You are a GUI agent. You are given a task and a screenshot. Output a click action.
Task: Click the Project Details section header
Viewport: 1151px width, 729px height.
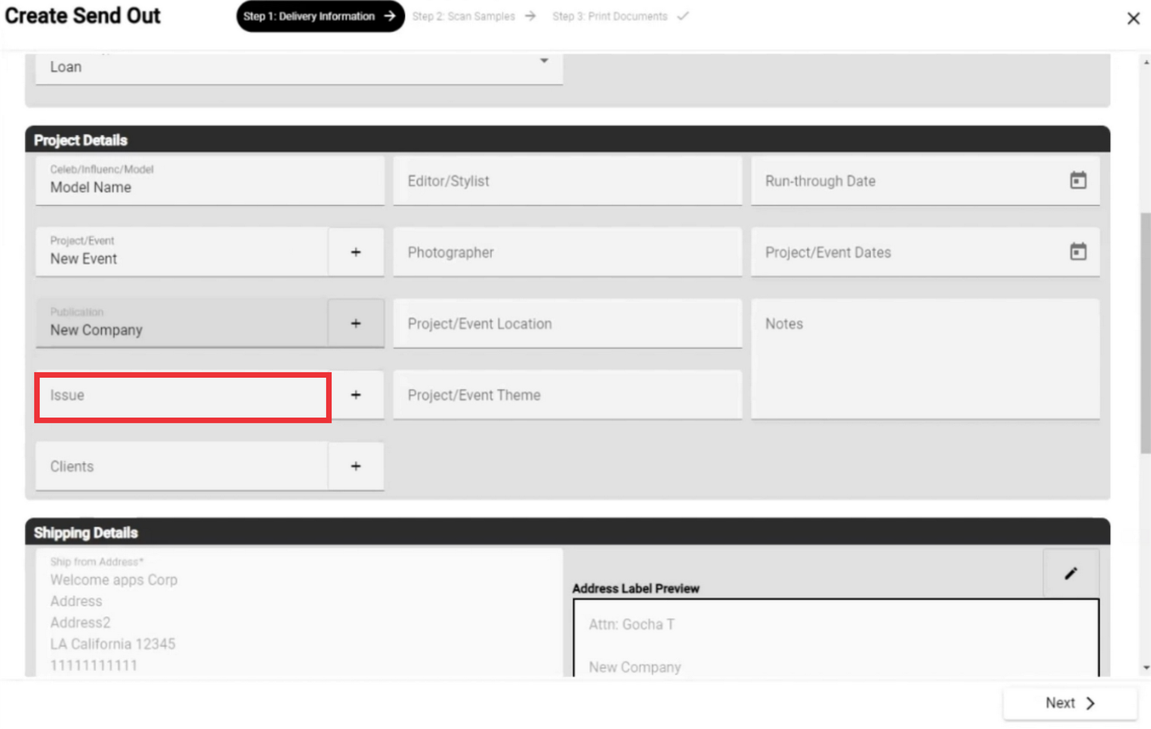pyautogui.click(x=567, y=140)
